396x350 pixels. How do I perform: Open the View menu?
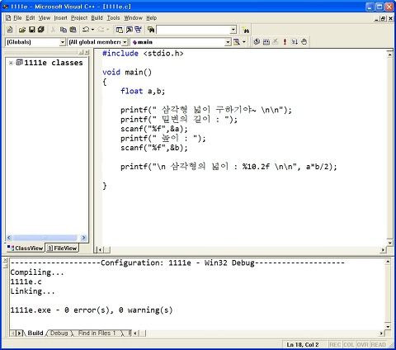[45, 18]
